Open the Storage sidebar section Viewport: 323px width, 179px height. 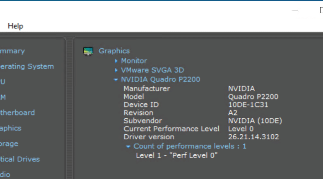pyautogui.click(x=9, y=144)
